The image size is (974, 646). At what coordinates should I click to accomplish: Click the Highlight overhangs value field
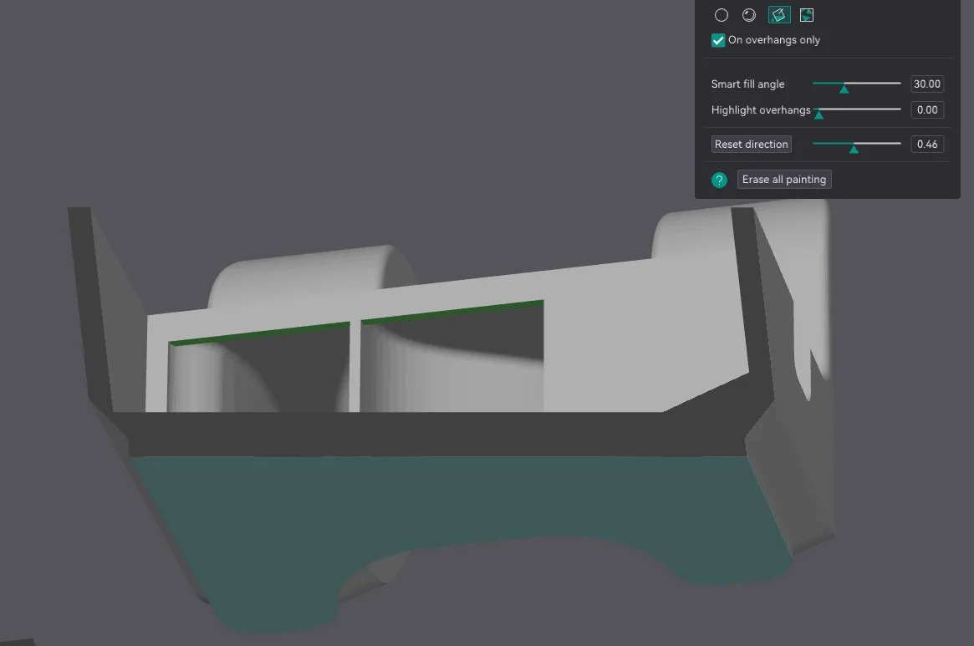click(x=926, y=109)
